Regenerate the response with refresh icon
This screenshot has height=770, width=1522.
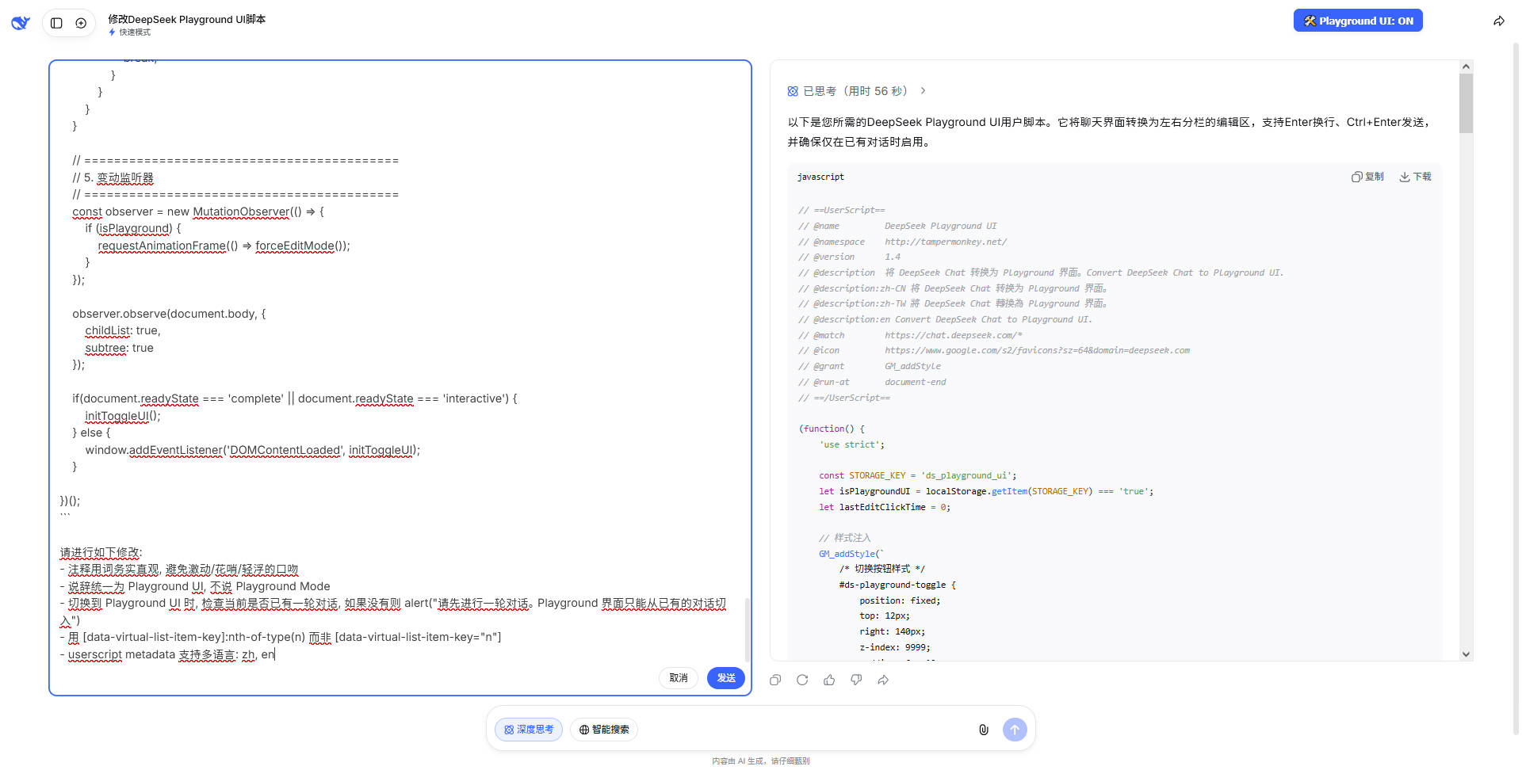click(x=802, y=680)
